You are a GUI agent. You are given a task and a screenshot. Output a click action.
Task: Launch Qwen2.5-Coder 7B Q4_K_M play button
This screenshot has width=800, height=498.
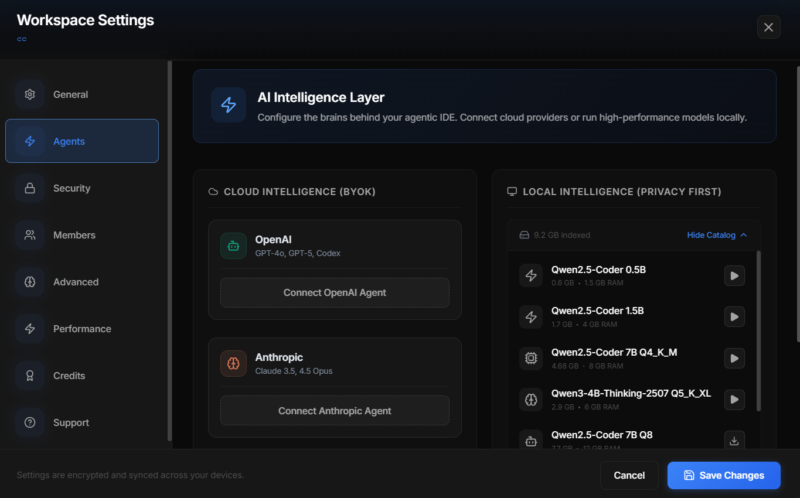point(734,358)
